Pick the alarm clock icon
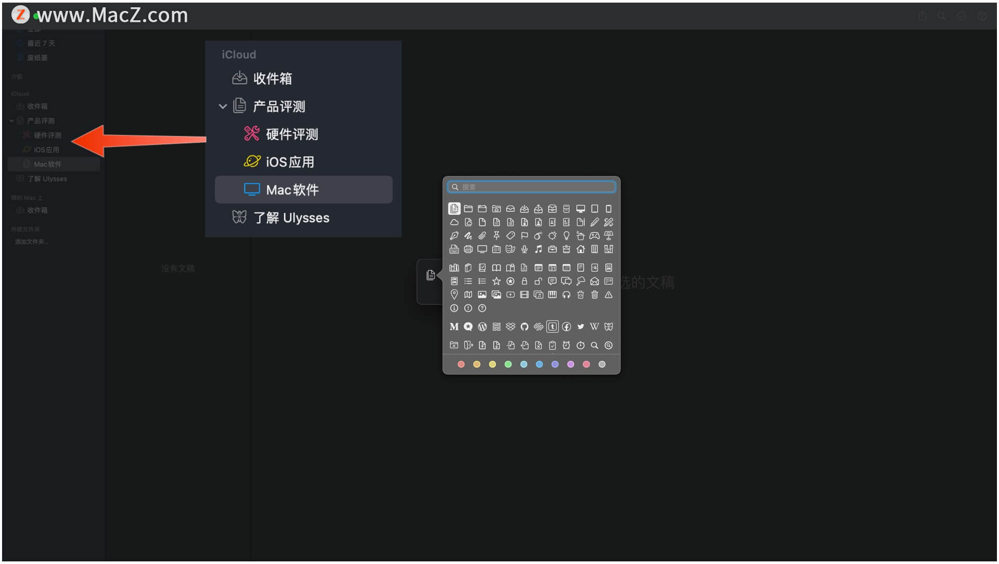This screenshot has height=564, width=999. (567, 345)
